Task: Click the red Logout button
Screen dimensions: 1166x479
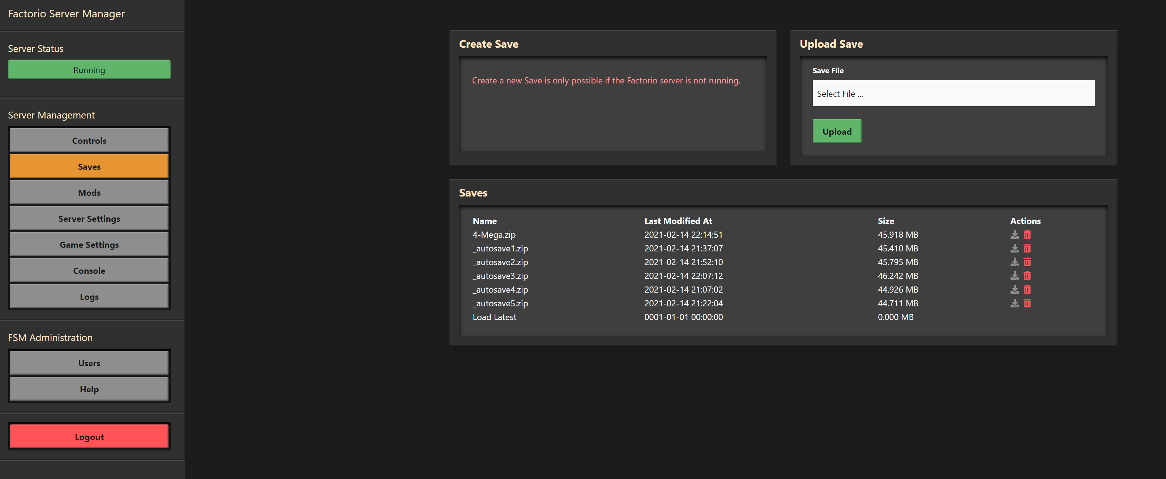Action: pyautogui.click(x=89, y=437)
